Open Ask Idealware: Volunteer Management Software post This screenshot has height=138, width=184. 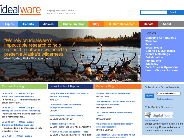coord(116,103)
